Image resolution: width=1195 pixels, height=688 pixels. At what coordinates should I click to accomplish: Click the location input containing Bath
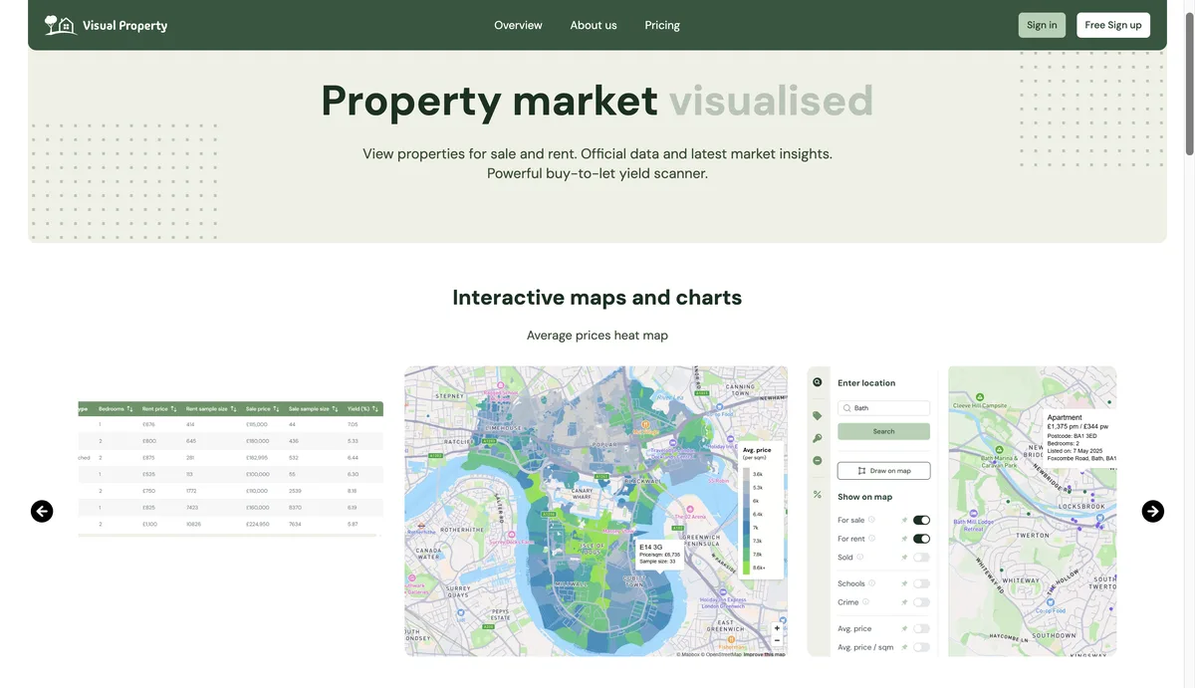click(x=883, y=408)
